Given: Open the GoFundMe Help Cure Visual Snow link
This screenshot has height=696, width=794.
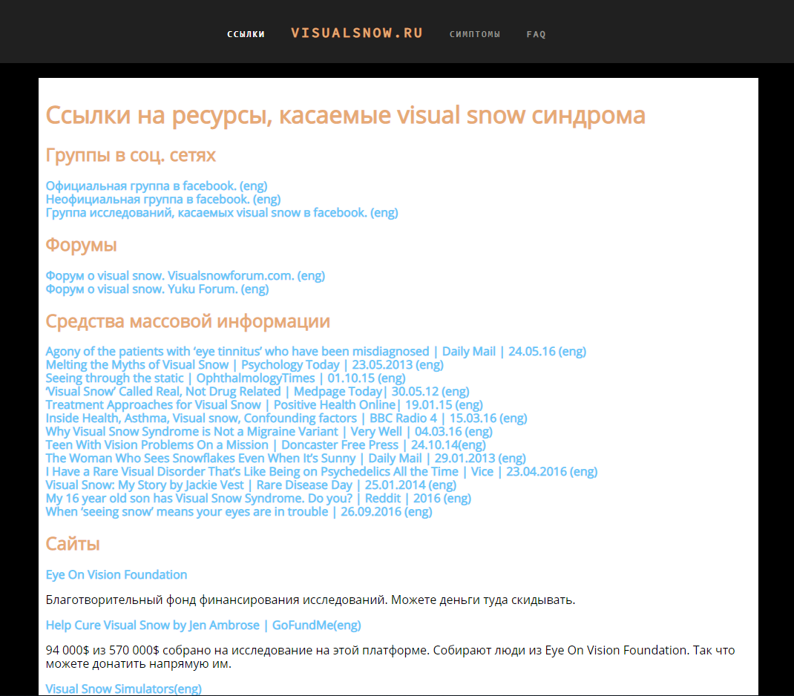Looking at the screenshot, I should 203,626.
